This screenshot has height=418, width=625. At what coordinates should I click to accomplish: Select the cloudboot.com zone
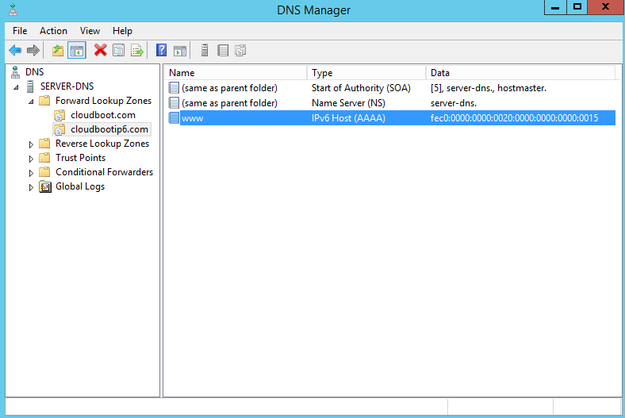tap(102, 115)
